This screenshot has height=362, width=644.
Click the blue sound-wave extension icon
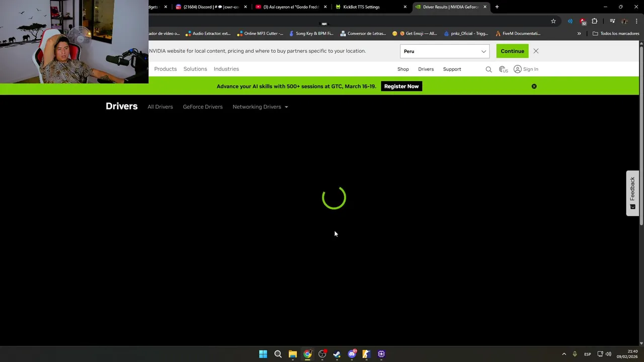point(570,21)
